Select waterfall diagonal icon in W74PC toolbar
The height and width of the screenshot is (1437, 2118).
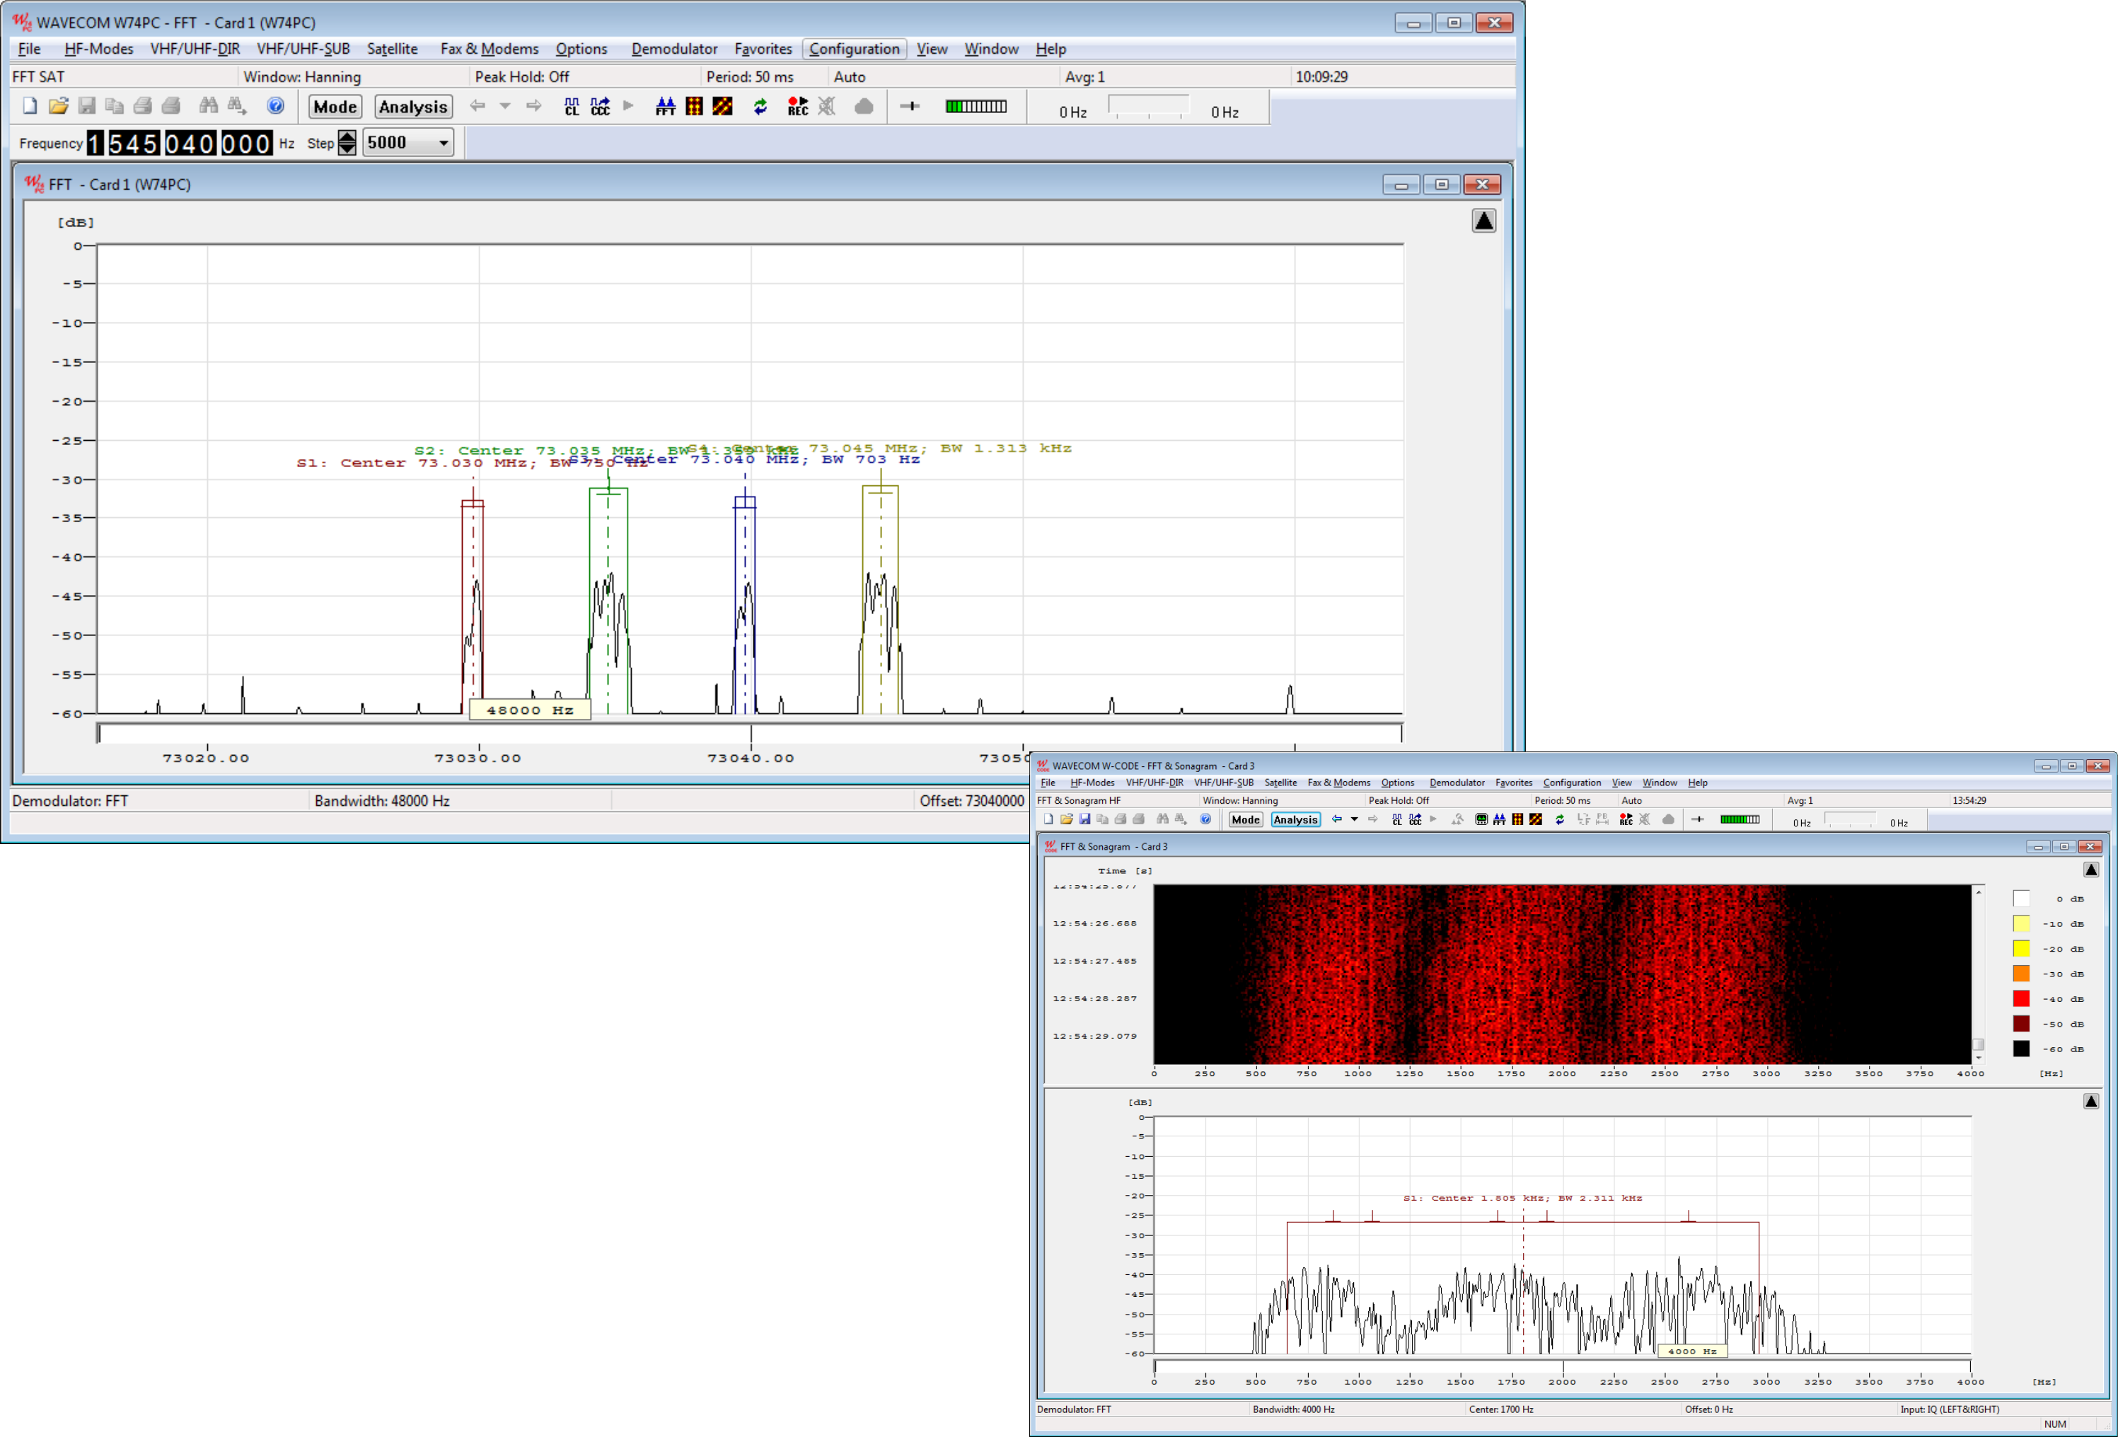(x=723, y=107)
